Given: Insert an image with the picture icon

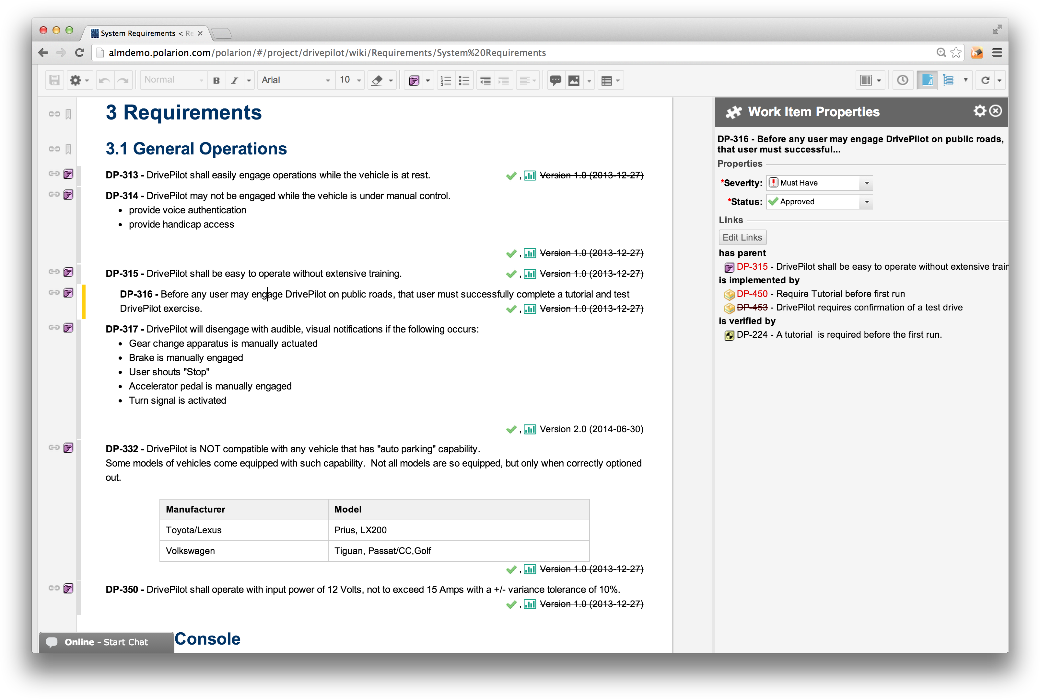Looking at the screenshot, I should click(x=574, y=80).
